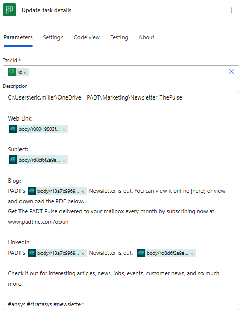Viewport: 244px width, 318px height.
Task: Click the 'Blog:' label text
Action: pos(14,181)
